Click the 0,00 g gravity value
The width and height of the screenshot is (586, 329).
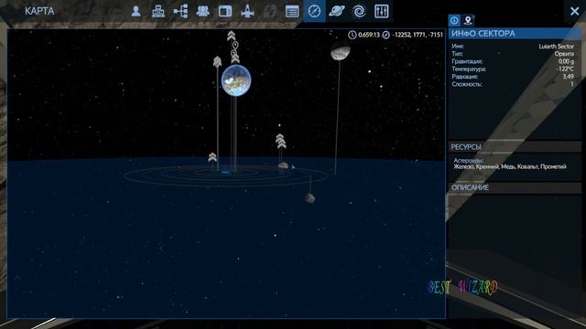click(566, 61)
